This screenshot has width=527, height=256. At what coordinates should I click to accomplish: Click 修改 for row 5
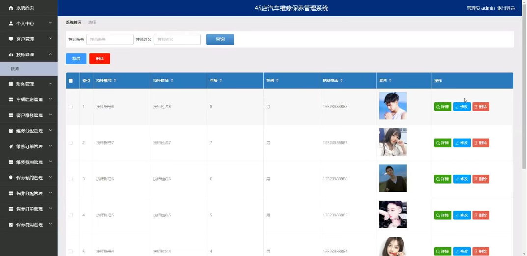coord(462,251)
